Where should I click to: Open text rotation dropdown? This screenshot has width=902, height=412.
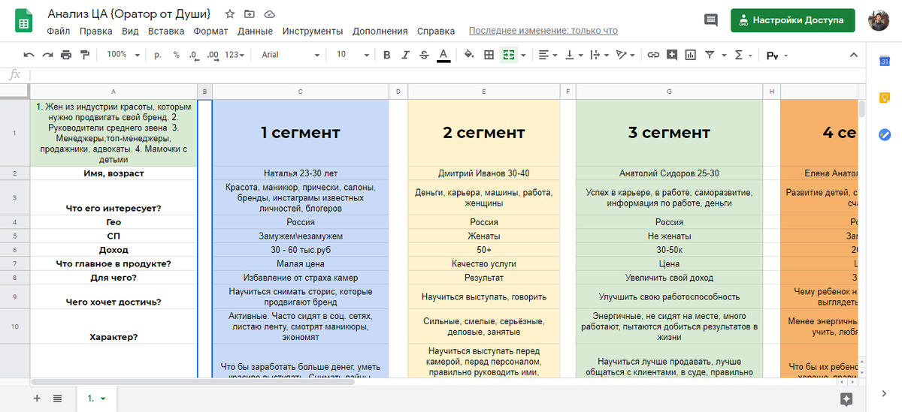click(x=625, y=55)
